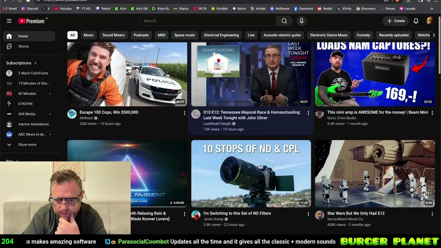Open options menu for Escape 100 Cops video
Image resolution: width=441 pixels, height=248 pixels.
point(184,113)
